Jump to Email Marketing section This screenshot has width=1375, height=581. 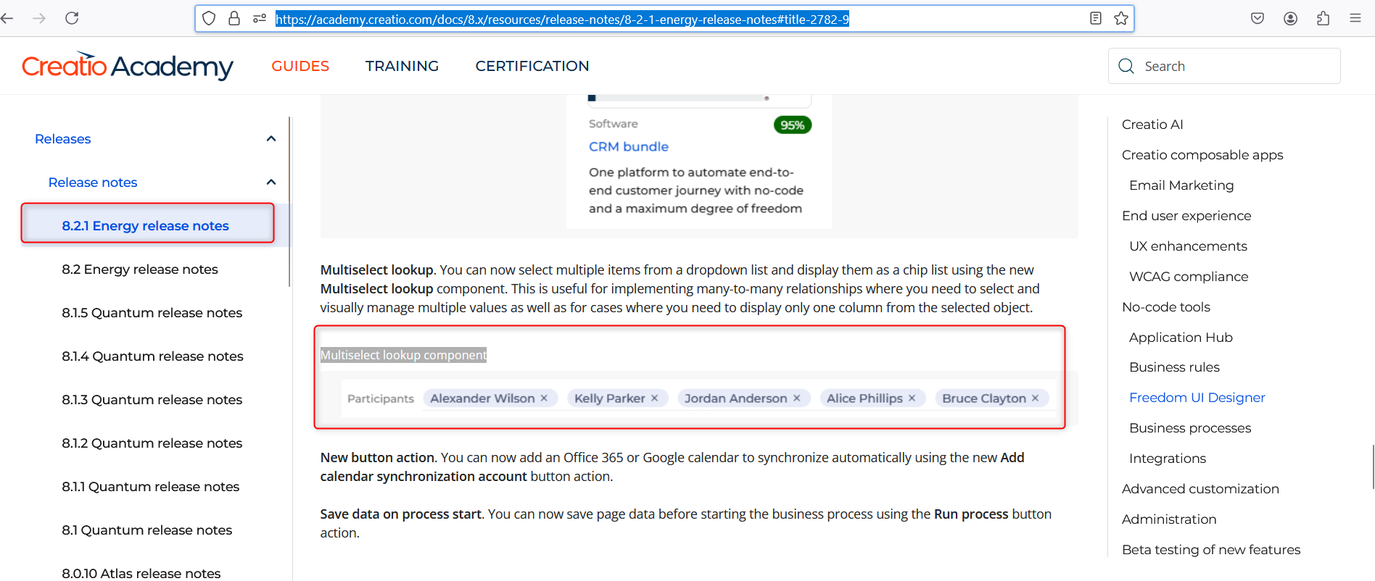[x=1181, y=185]
